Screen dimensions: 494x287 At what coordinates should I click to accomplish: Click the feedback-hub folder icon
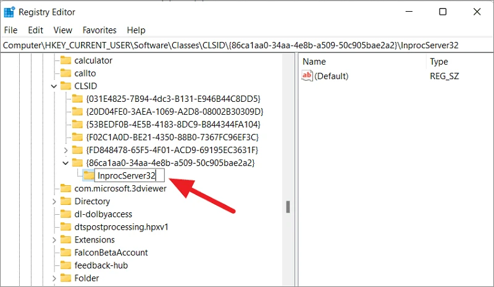(x=65, y=265)
